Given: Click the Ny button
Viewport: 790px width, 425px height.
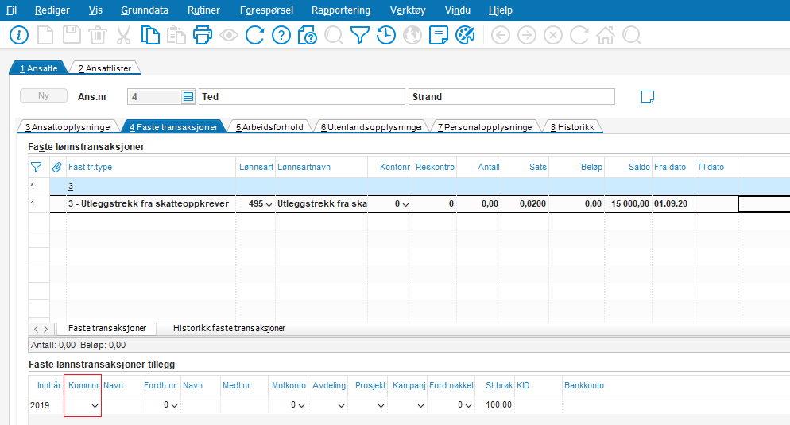Looking at the screenshot, I should pyautogui.click(x=44, y=95).
